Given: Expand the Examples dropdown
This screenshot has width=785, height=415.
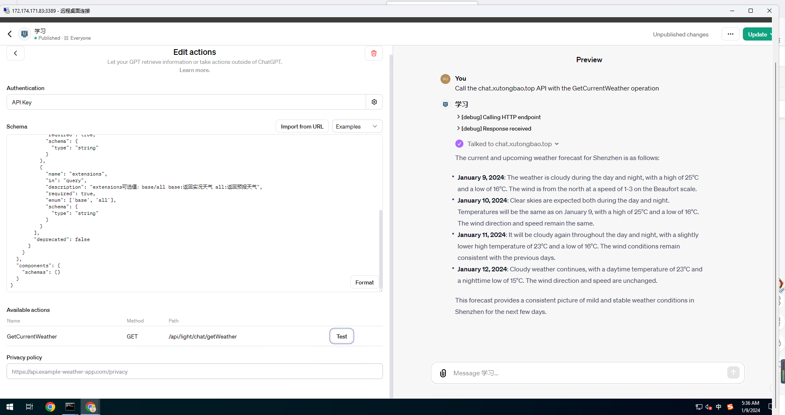Looking at the screenshot, I should click(x=357, y=126).
